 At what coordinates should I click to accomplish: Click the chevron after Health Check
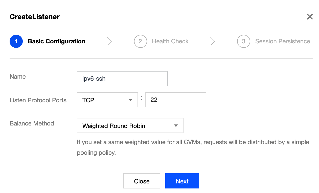tap(213, 41)
